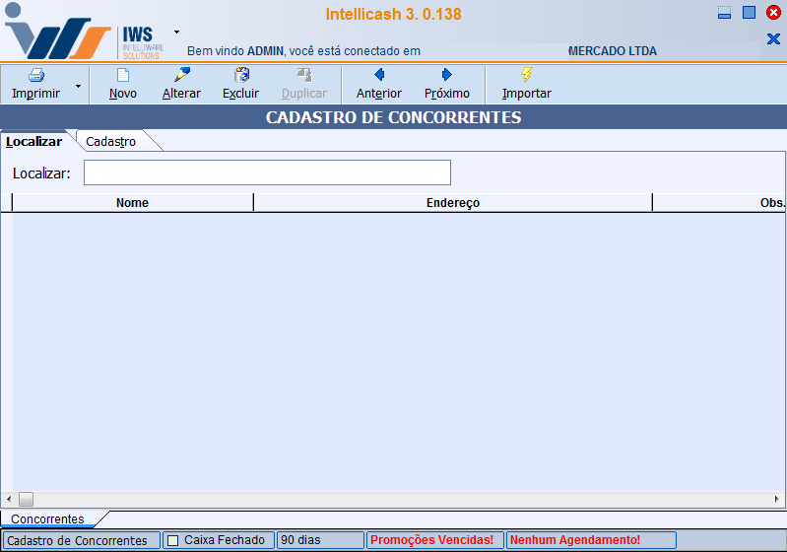Click the Localizar search input field
The width and height of the screenshot is (787, 552).
267,172
